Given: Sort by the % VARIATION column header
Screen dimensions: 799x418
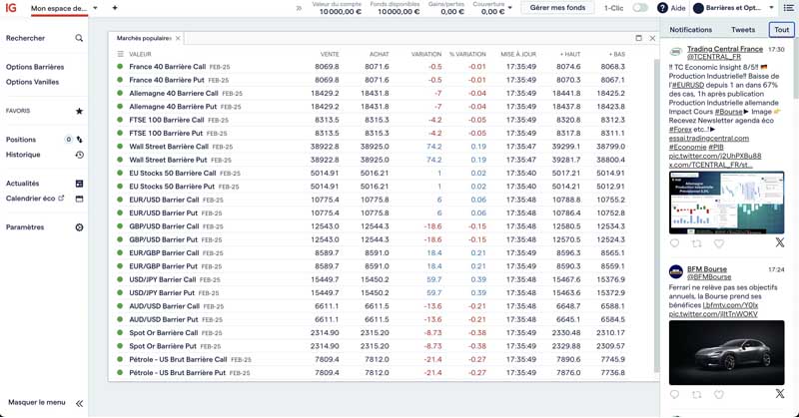Looking at the screenshot, I should coord(467,54).
